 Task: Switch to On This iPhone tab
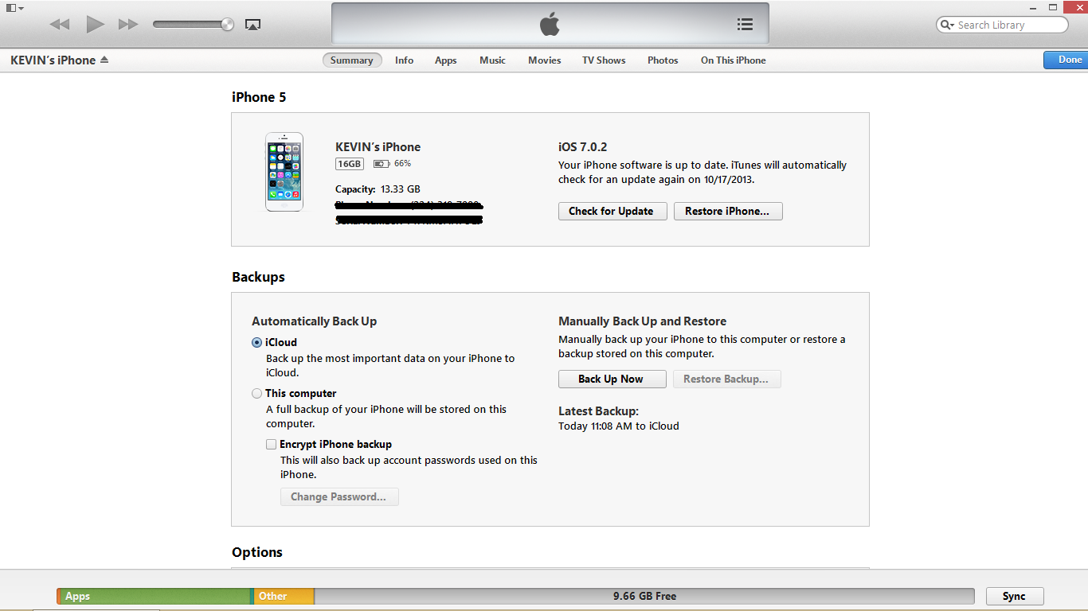pyautogui.click(x=734, y=60)
